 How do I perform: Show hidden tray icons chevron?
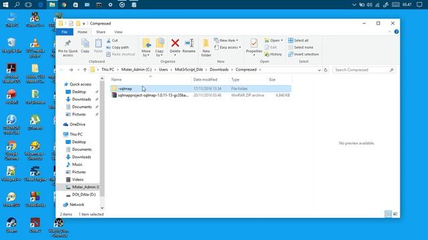click(354, 5)
